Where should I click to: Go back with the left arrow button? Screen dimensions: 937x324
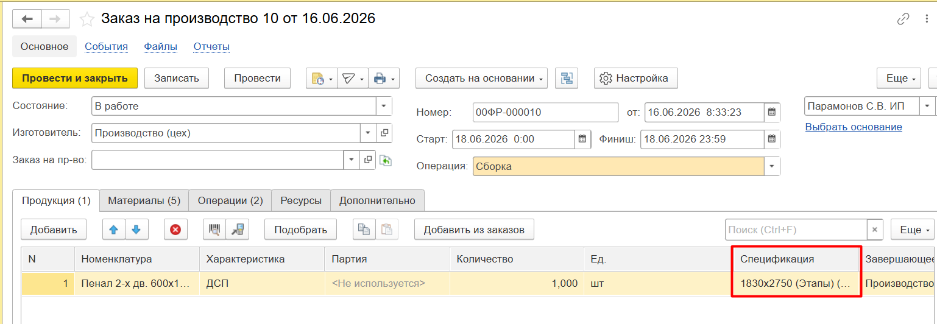click(27, 19)
